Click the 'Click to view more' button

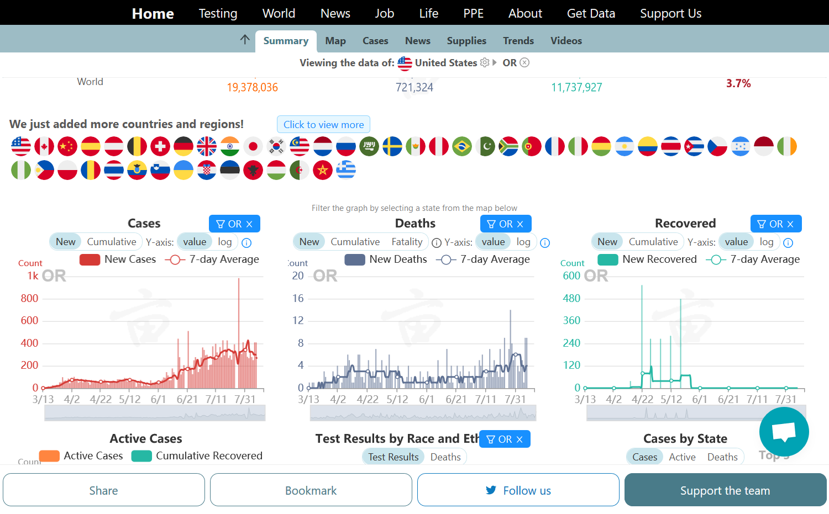tap(323, 125)
